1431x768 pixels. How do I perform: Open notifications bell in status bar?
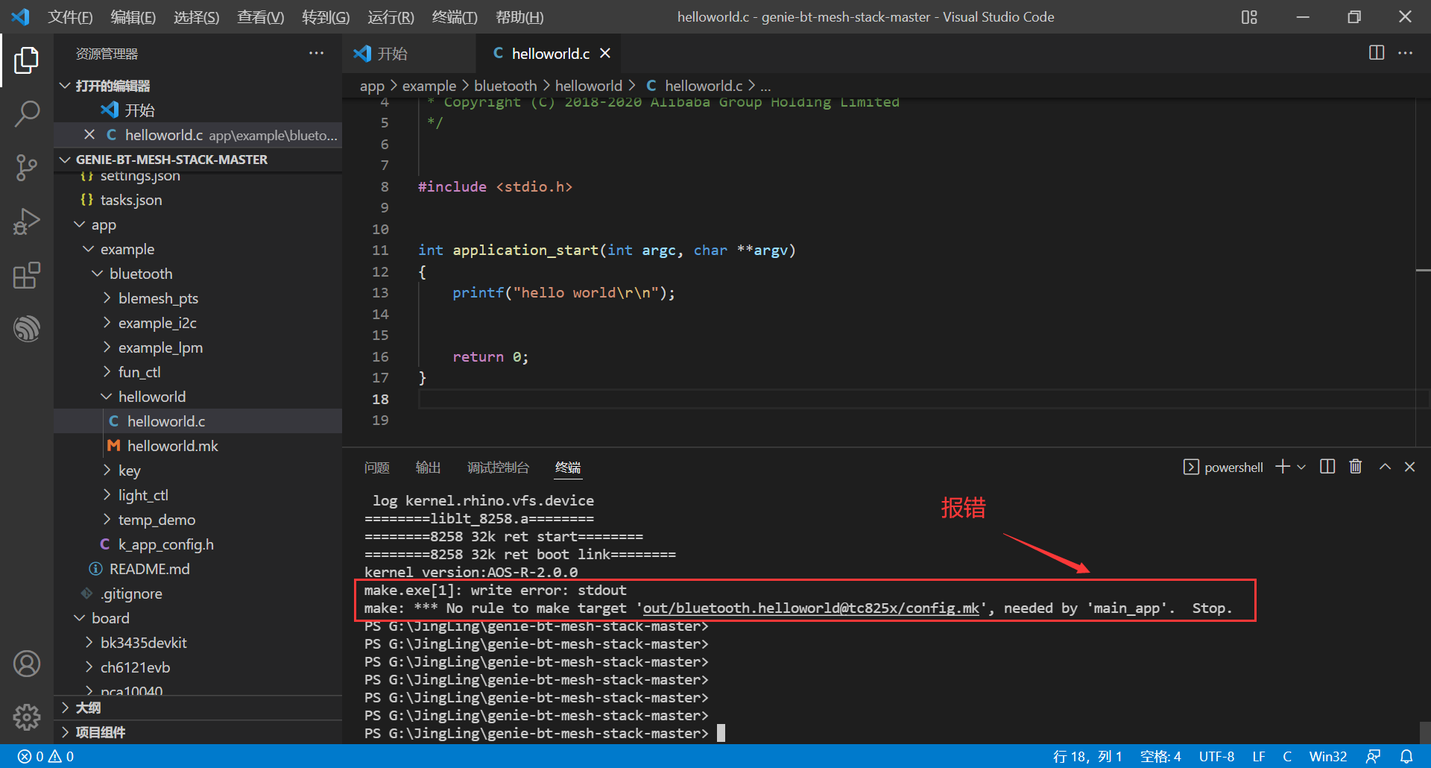pos(1406,756)
